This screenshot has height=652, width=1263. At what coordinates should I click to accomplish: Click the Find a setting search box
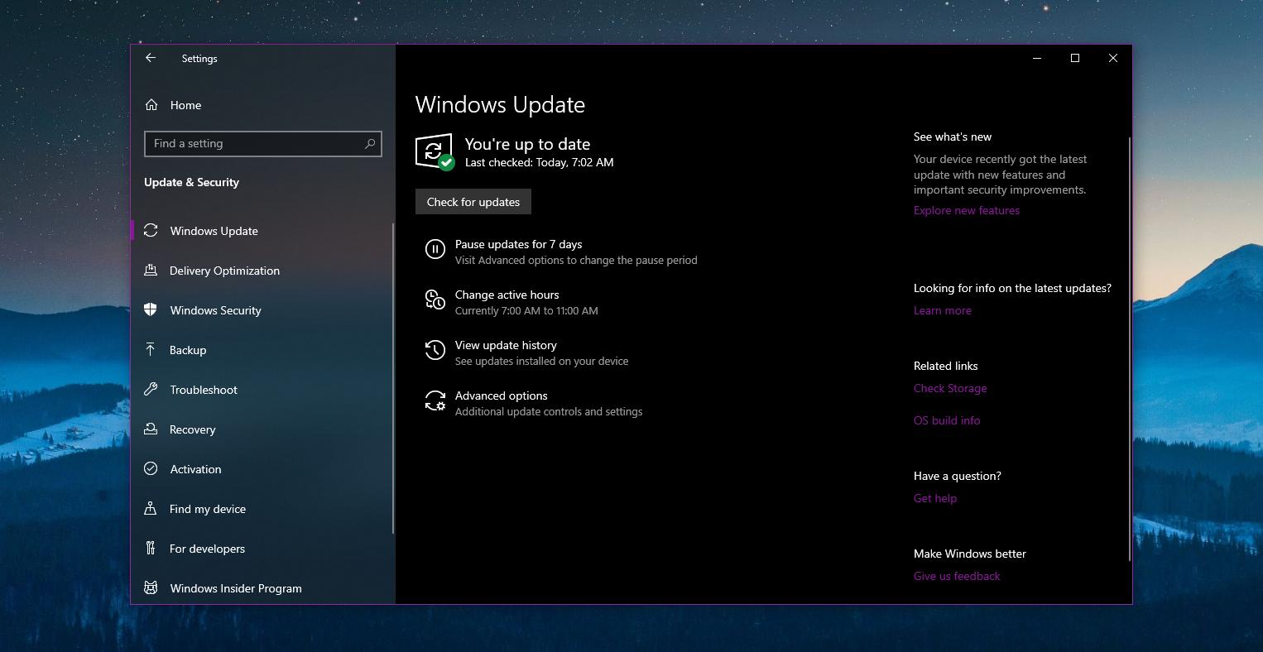[x=262, y=143]
